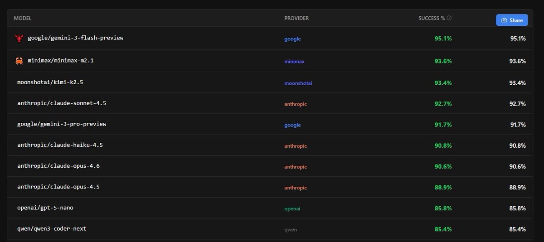
Task: Click the info icon next to SUCCESS %
Action: tap(449, 19)
